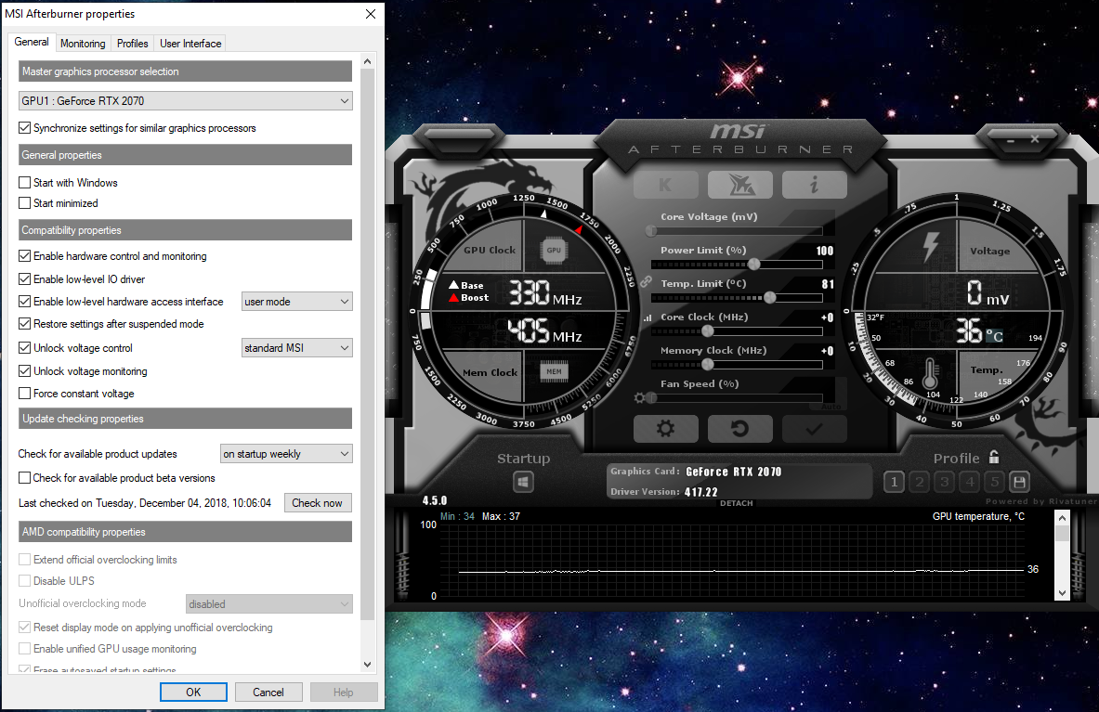
Task: Enable Start with Windows checkbox
Action: (x=24, y=182)
